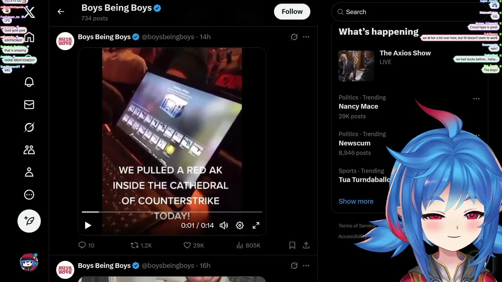The width and height of the screenshot is (502, 282).
Task: Bookmark the Red AK video post
Action: coord(292,245)
